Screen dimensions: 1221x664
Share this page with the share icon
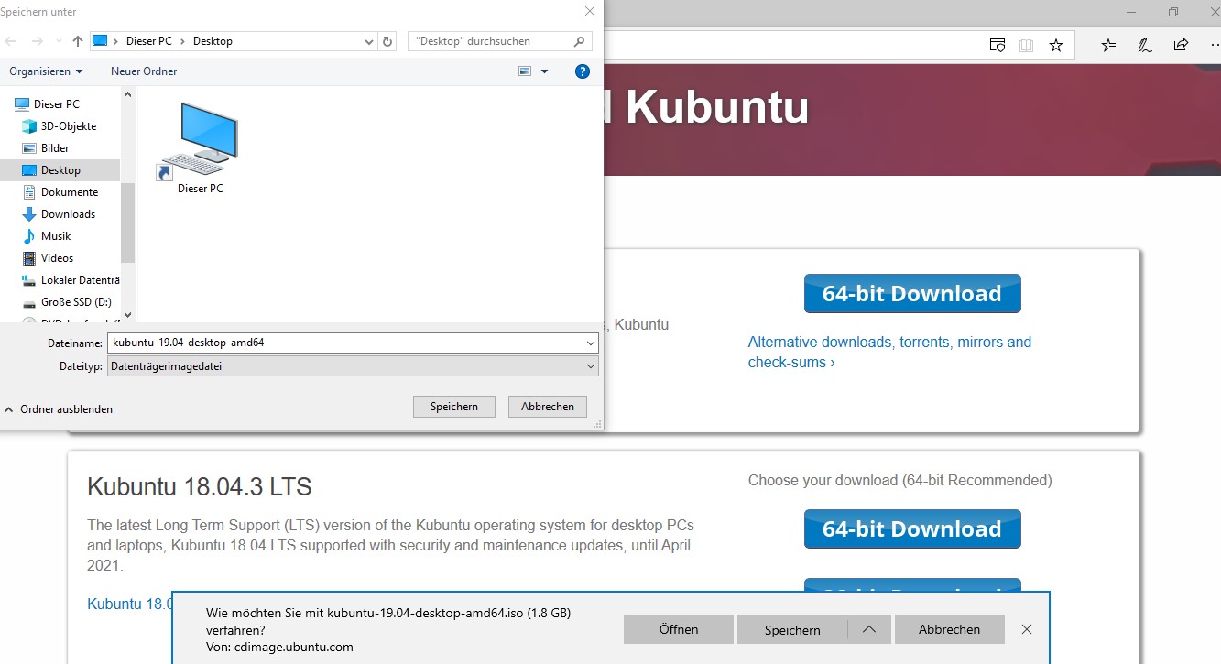tap(1182, 45)
